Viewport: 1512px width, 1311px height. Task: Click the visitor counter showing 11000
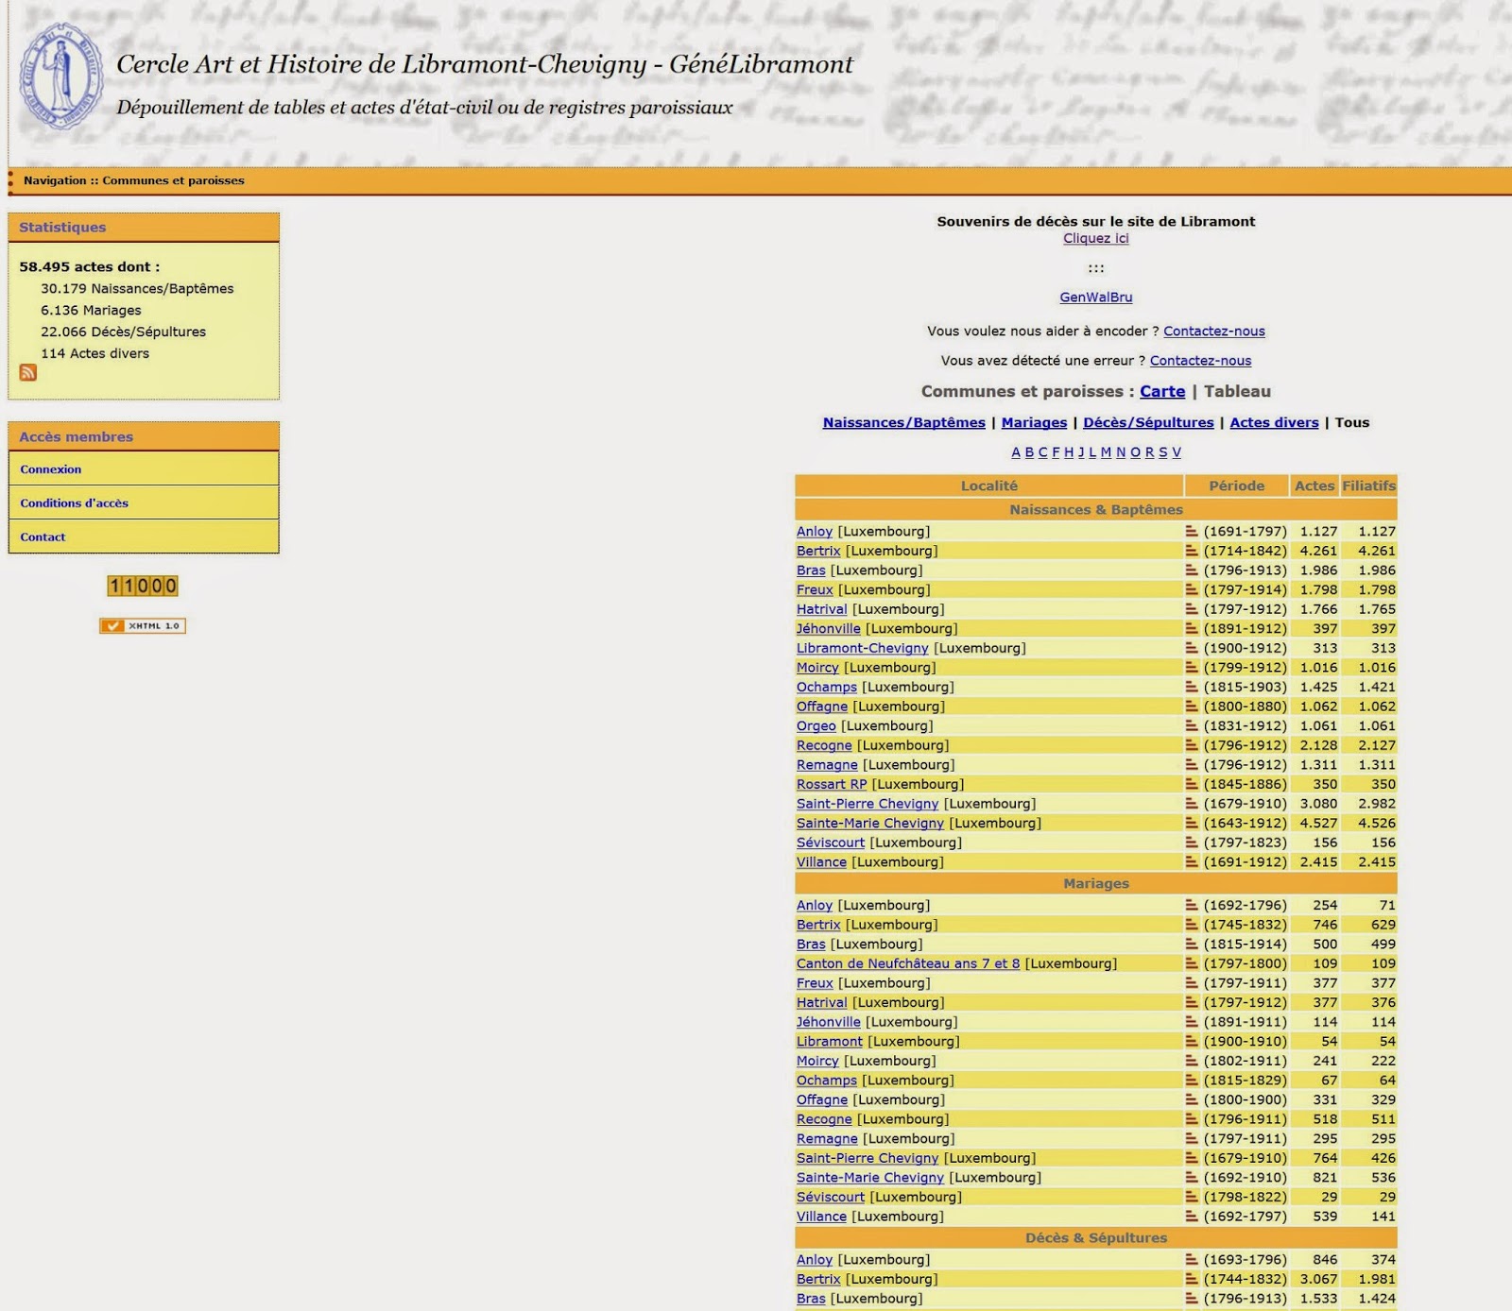click(143, 586)
